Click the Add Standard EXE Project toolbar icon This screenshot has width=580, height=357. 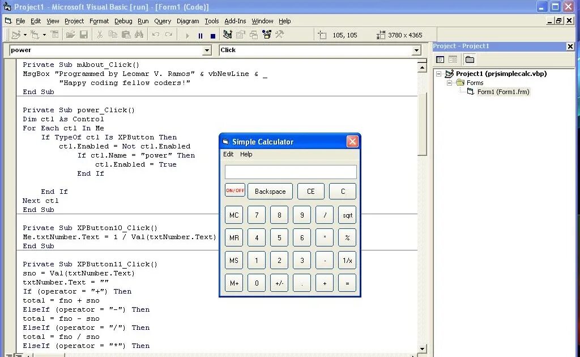coord(15,35)
